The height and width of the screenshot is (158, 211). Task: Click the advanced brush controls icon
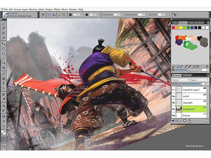pos(175,14)
